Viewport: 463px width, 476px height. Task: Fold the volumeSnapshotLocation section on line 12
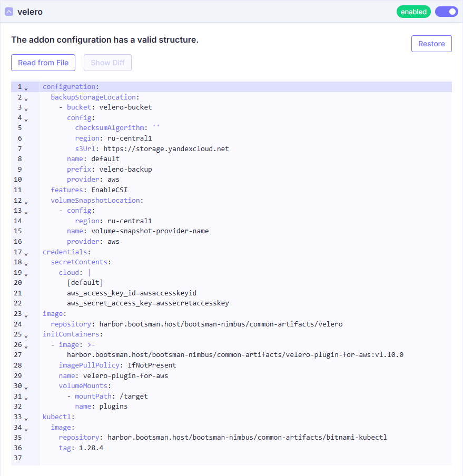tap(26, 202)
